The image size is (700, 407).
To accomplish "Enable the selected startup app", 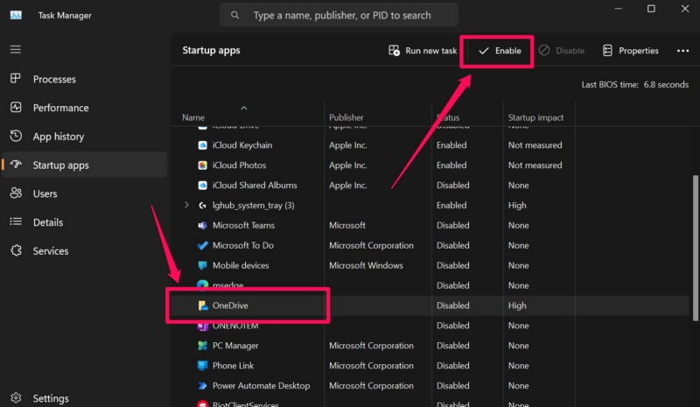I will pos(499,51).
